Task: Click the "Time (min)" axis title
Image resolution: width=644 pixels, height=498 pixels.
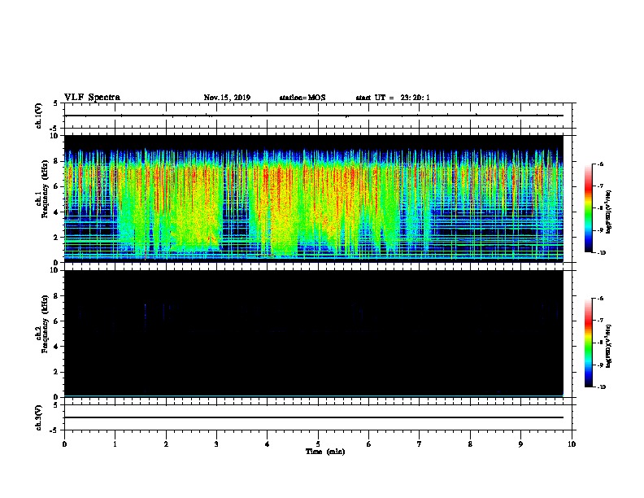Action: pyautogui.click(x=325, y=452)
